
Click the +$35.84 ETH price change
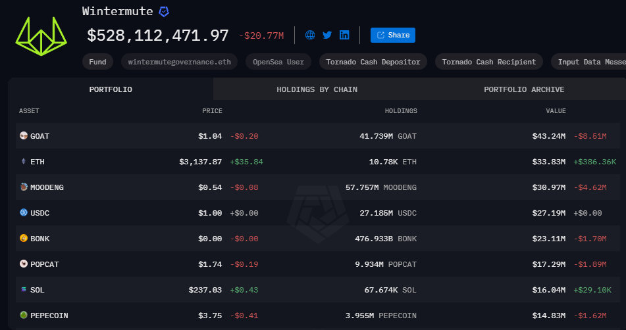click(x=246, y=162)
